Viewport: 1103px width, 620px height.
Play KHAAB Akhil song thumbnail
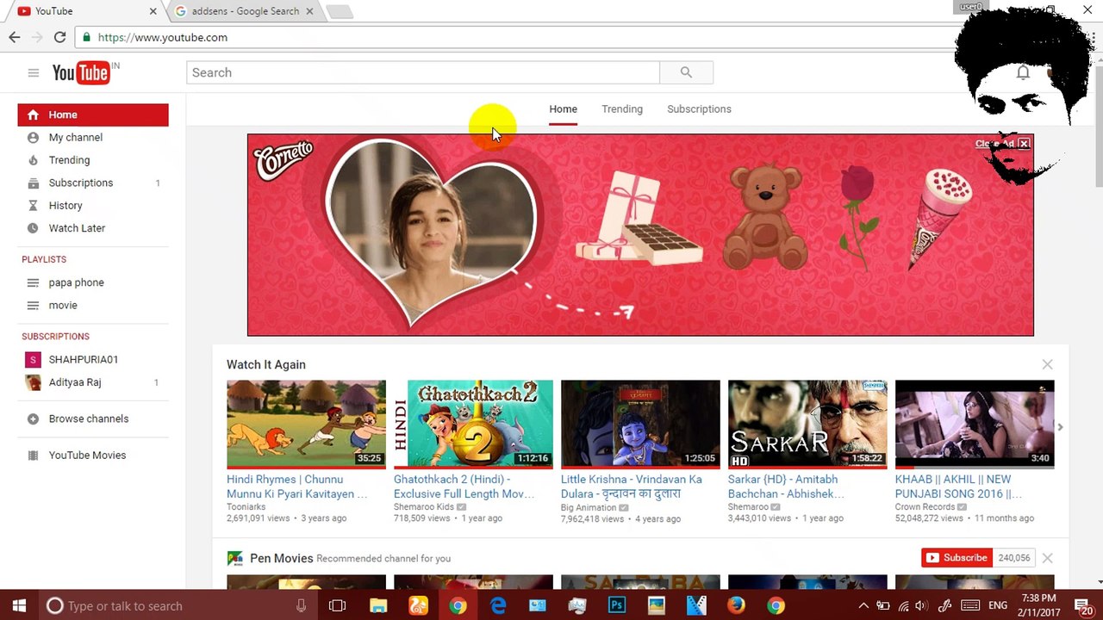tap(975, 424)
